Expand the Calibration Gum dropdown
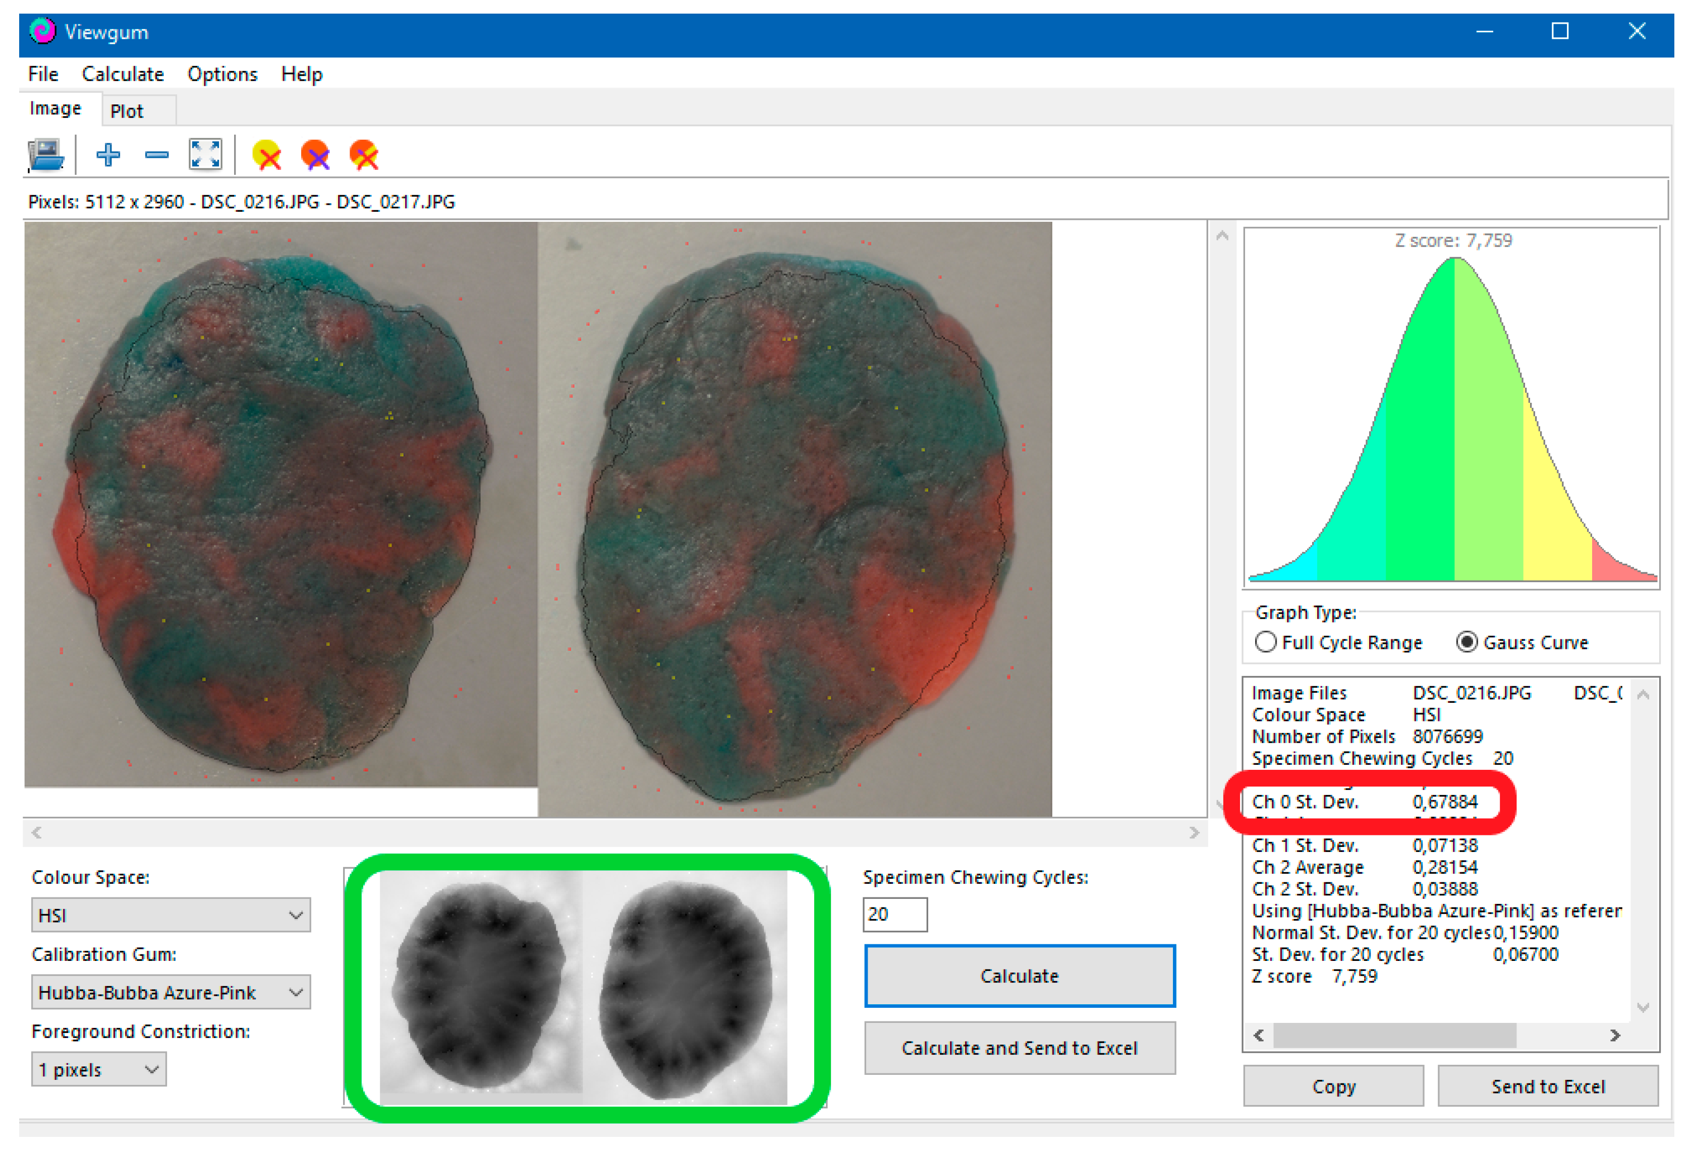 point(171,992)
